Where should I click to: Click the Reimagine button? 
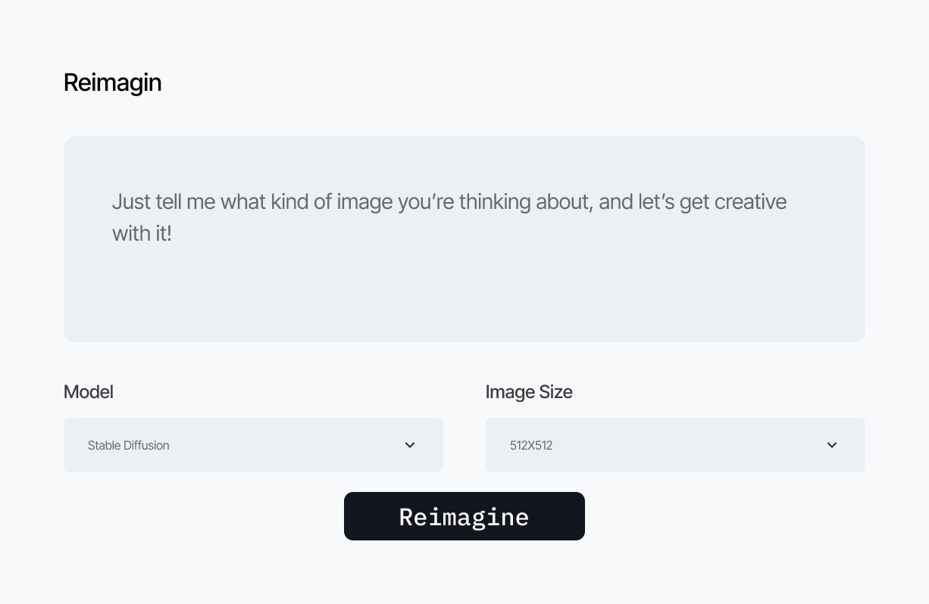[464, 516]
